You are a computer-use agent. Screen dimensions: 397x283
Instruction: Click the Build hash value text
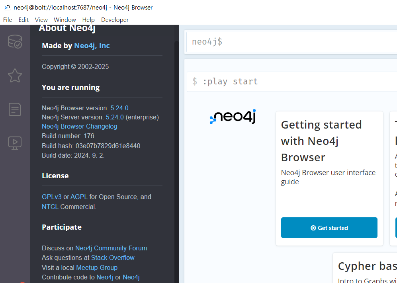pos(108,146)
